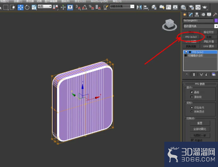Click the 与图形一致 button
The height and width of the screenshot is (167, 218).
200,135
